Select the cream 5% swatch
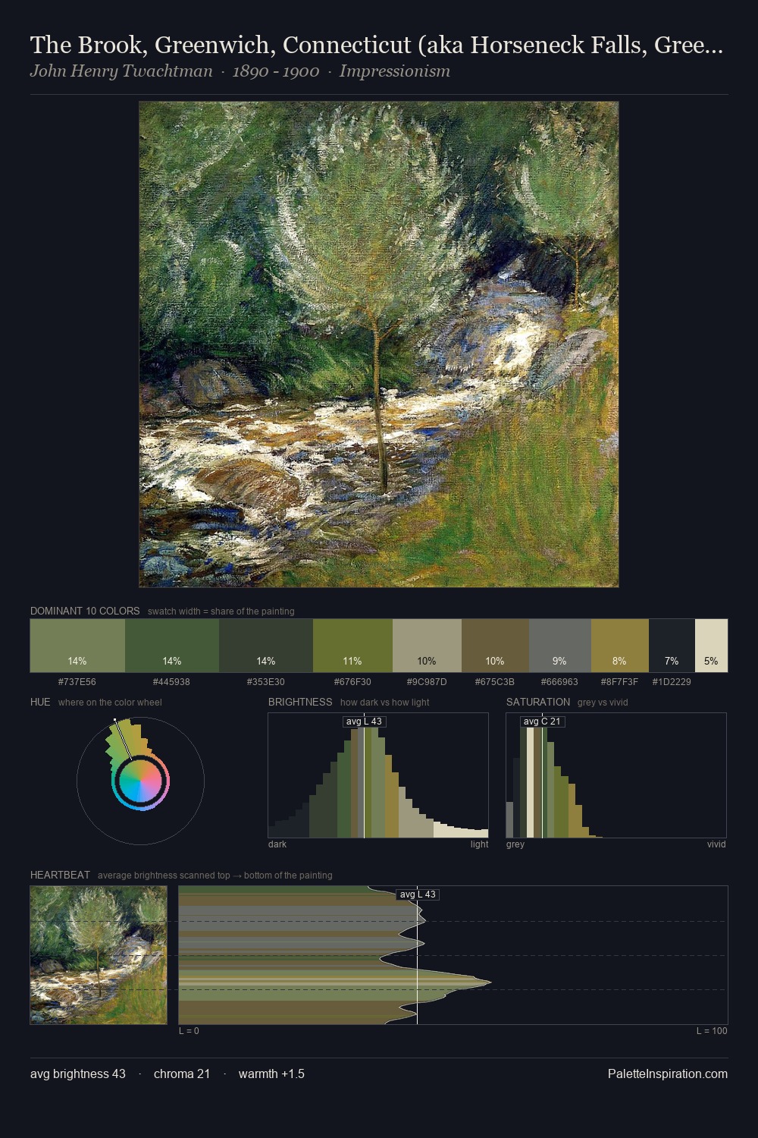Viewport: 758px width, 1138px height. tap(711, 646)
